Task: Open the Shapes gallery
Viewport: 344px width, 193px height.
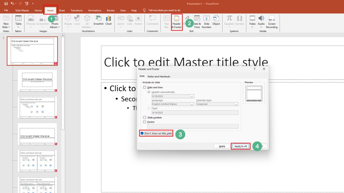Action: (68, 21)
